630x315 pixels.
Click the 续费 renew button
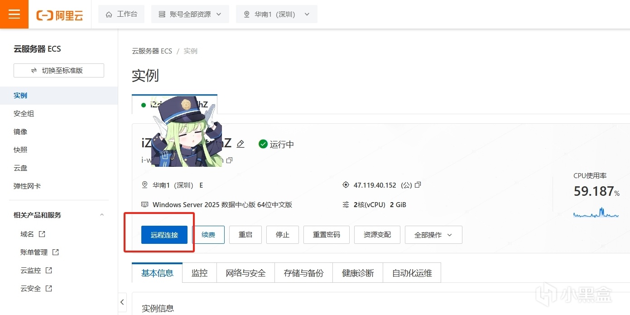point(208,235)
